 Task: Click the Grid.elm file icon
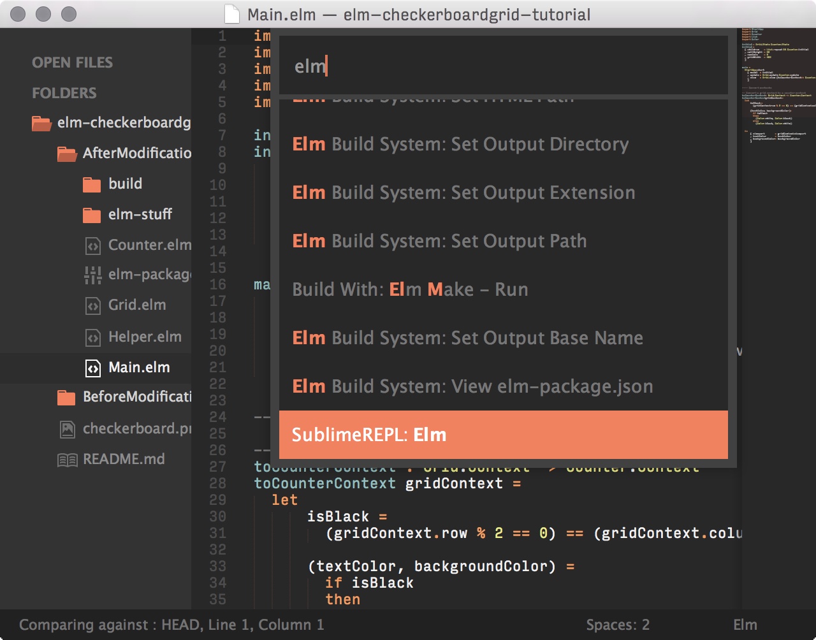pos(94,305)
